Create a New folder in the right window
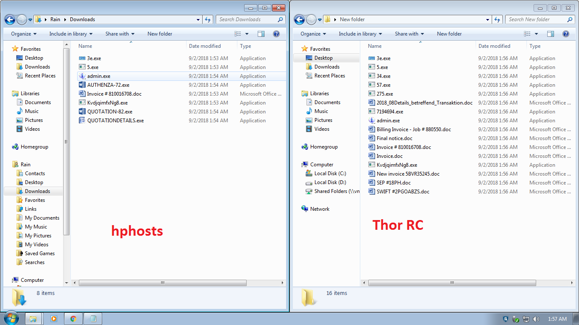 tap(449, 34)
